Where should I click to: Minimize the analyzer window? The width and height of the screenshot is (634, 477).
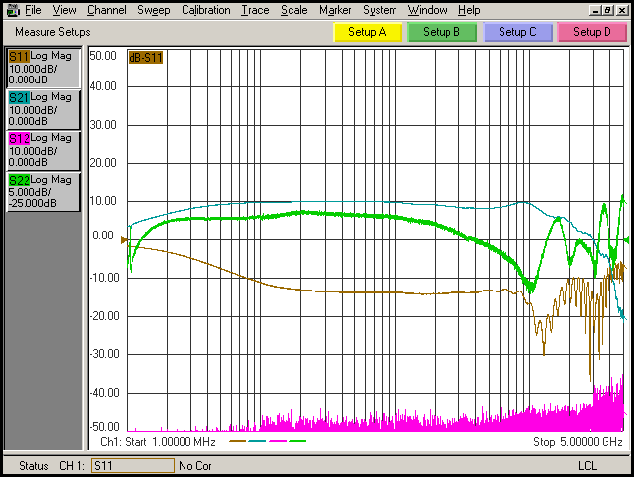tap(595, 10)
